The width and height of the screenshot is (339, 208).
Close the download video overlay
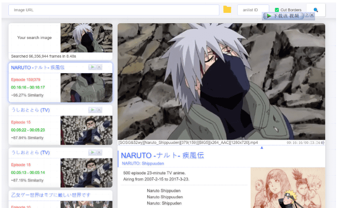tap(312, 15)
